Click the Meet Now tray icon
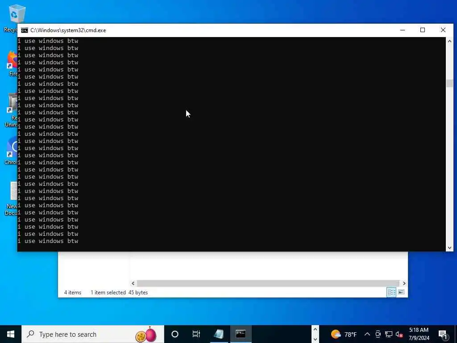This screenshot has height=343, width=457. pyautogui.click(x=378, y=334)
